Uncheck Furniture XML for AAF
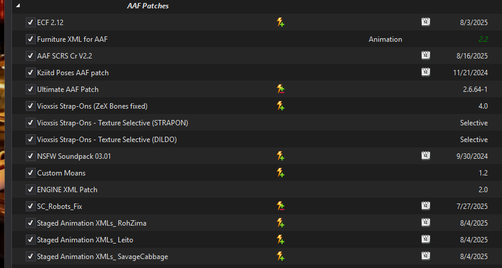The height and width of the screenshot is (268, 502). pyautogui.click(x=30, y=39)
